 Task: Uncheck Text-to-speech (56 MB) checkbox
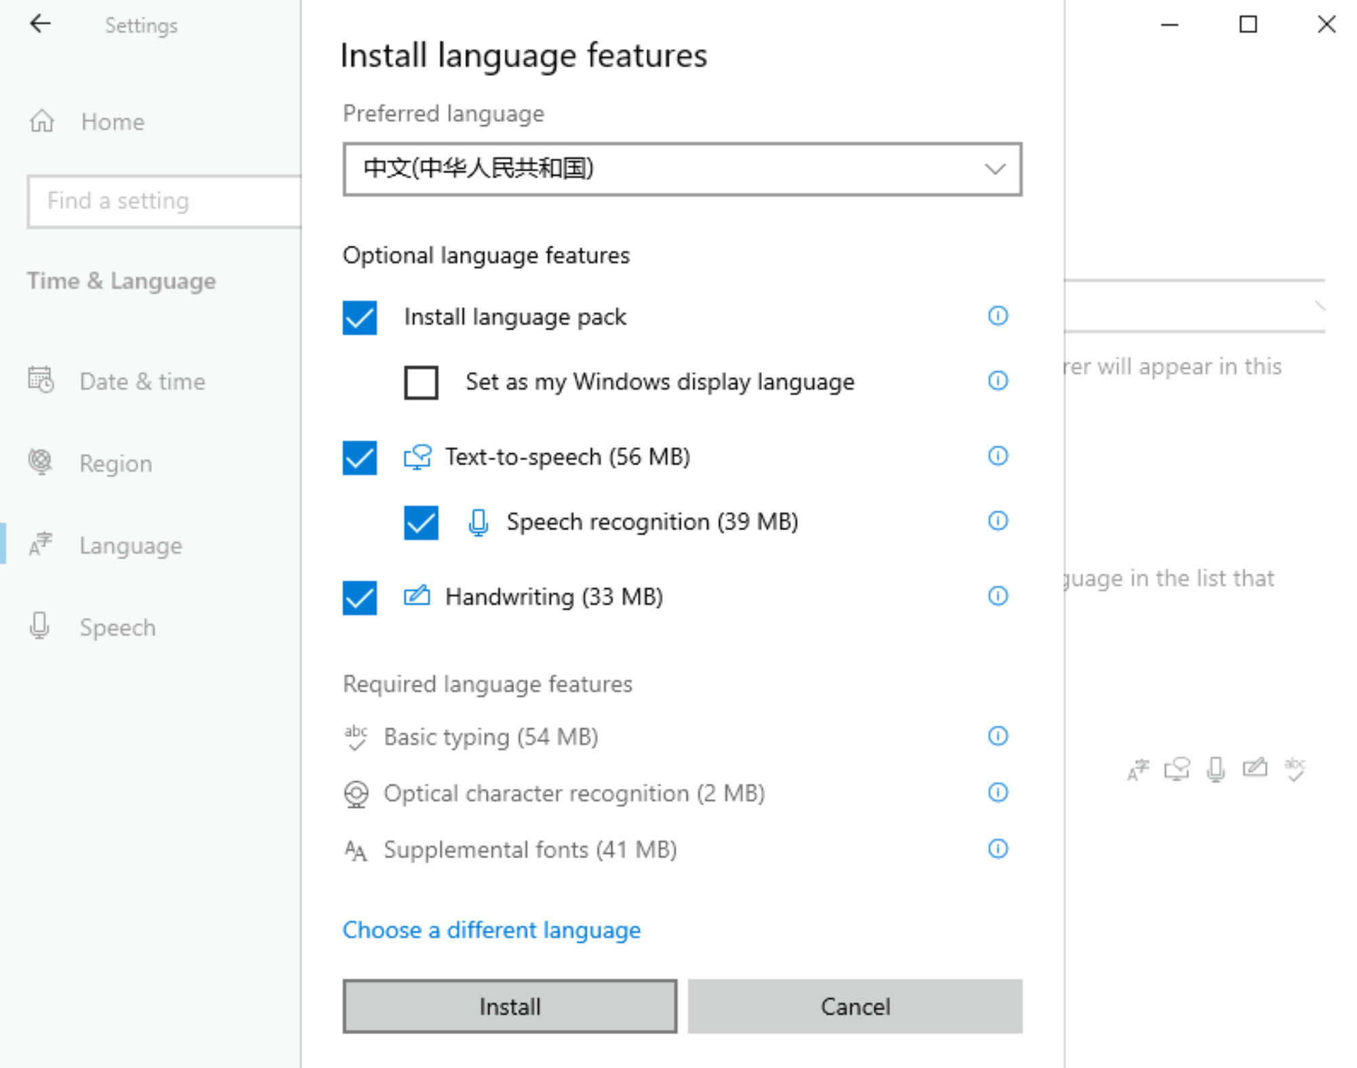[x=360, y=458]
